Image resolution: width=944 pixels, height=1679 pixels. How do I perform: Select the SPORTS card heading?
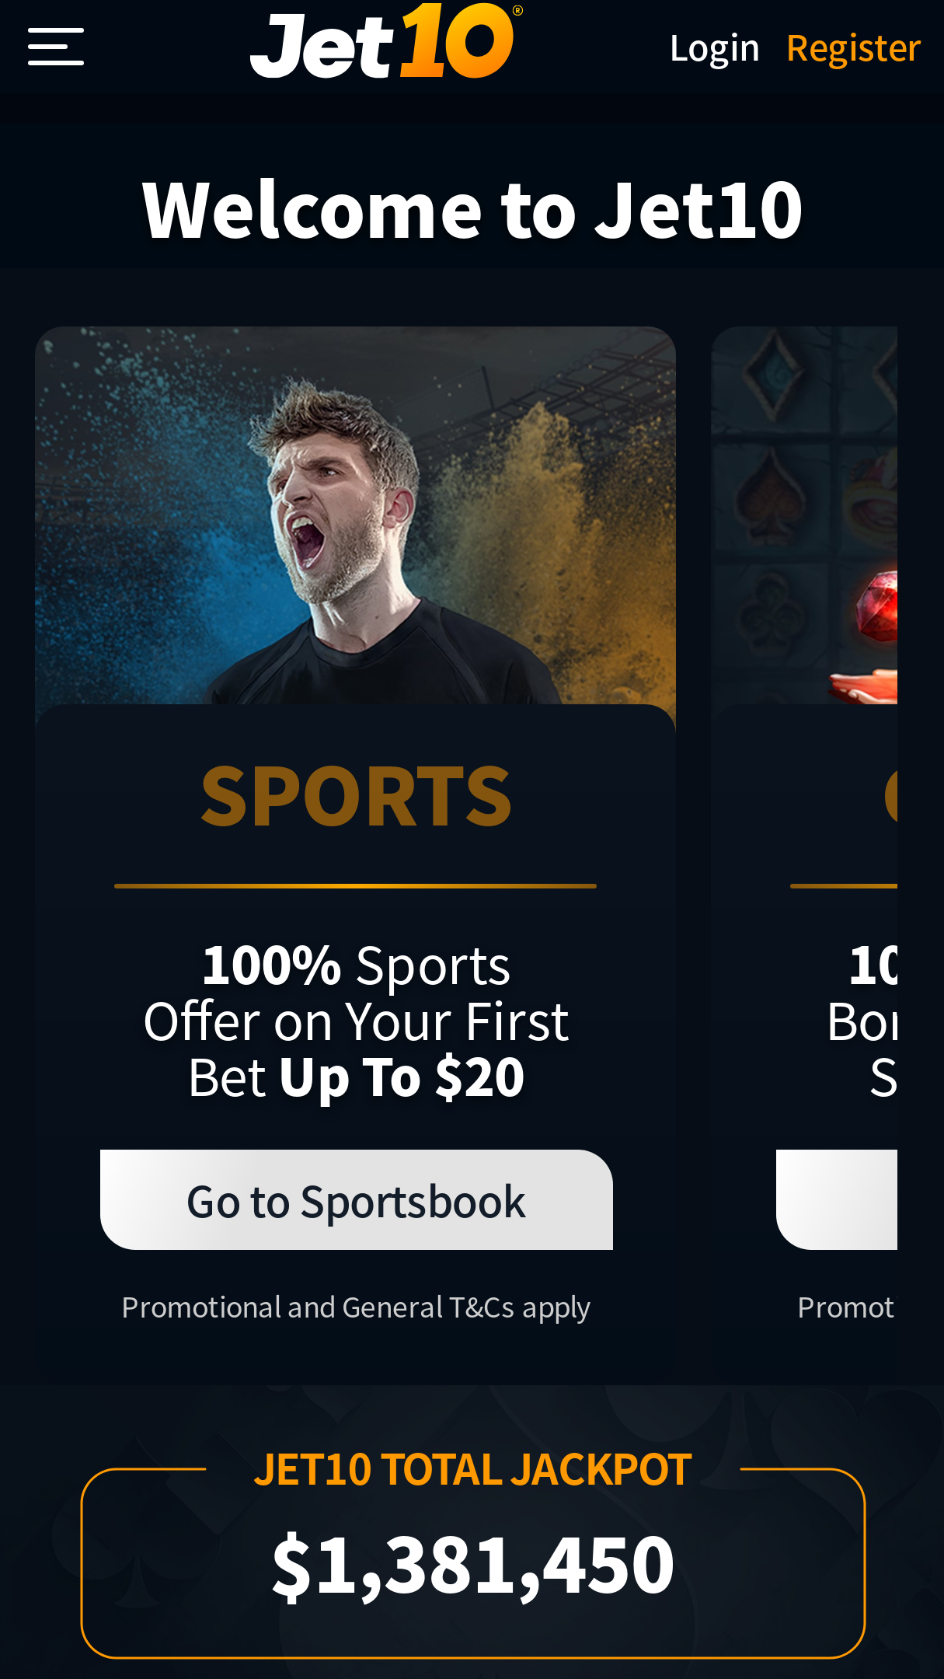tap(356, 796)
